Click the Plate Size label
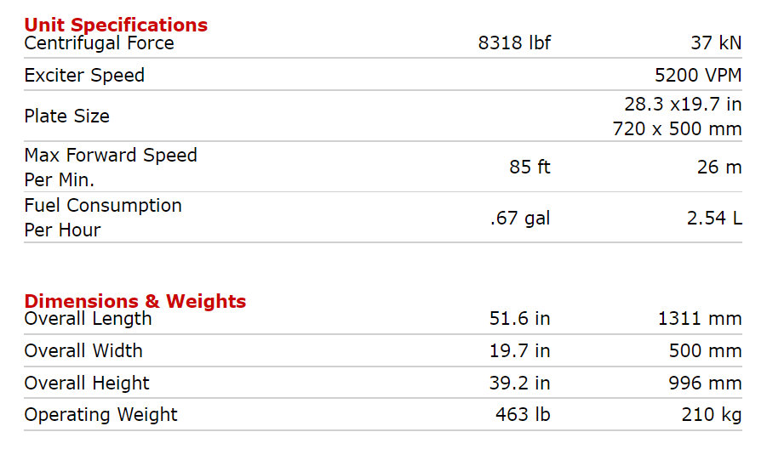767x466 pixels. pyautogui.click(x=66, y=116)
